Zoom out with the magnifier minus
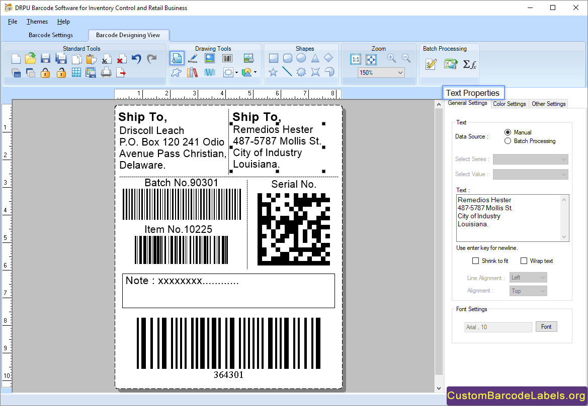This screenshot has width=588, height=406. pyautogui.click(x=406, y=58)
